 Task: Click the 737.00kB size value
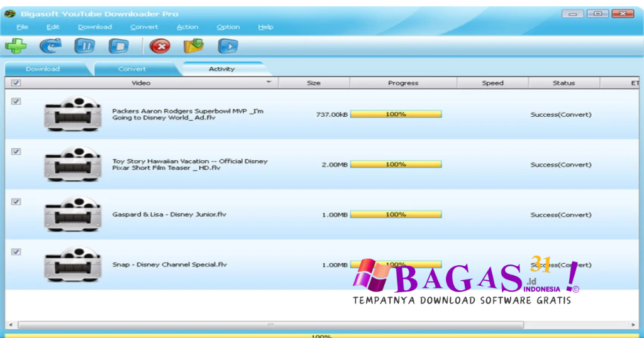point(331,114)
